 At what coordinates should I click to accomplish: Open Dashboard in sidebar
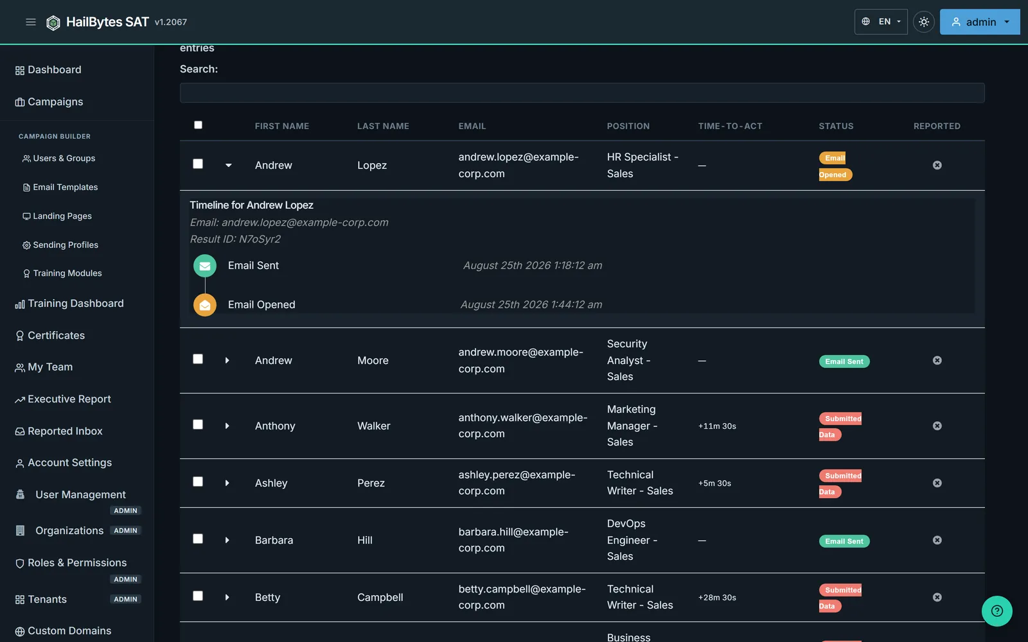pyautogui.click(x=48, y=70)
